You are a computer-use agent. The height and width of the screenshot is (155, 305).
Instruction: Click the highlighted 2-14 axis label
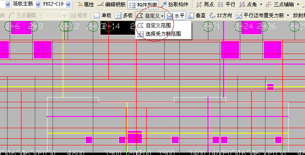click(112, 26)
